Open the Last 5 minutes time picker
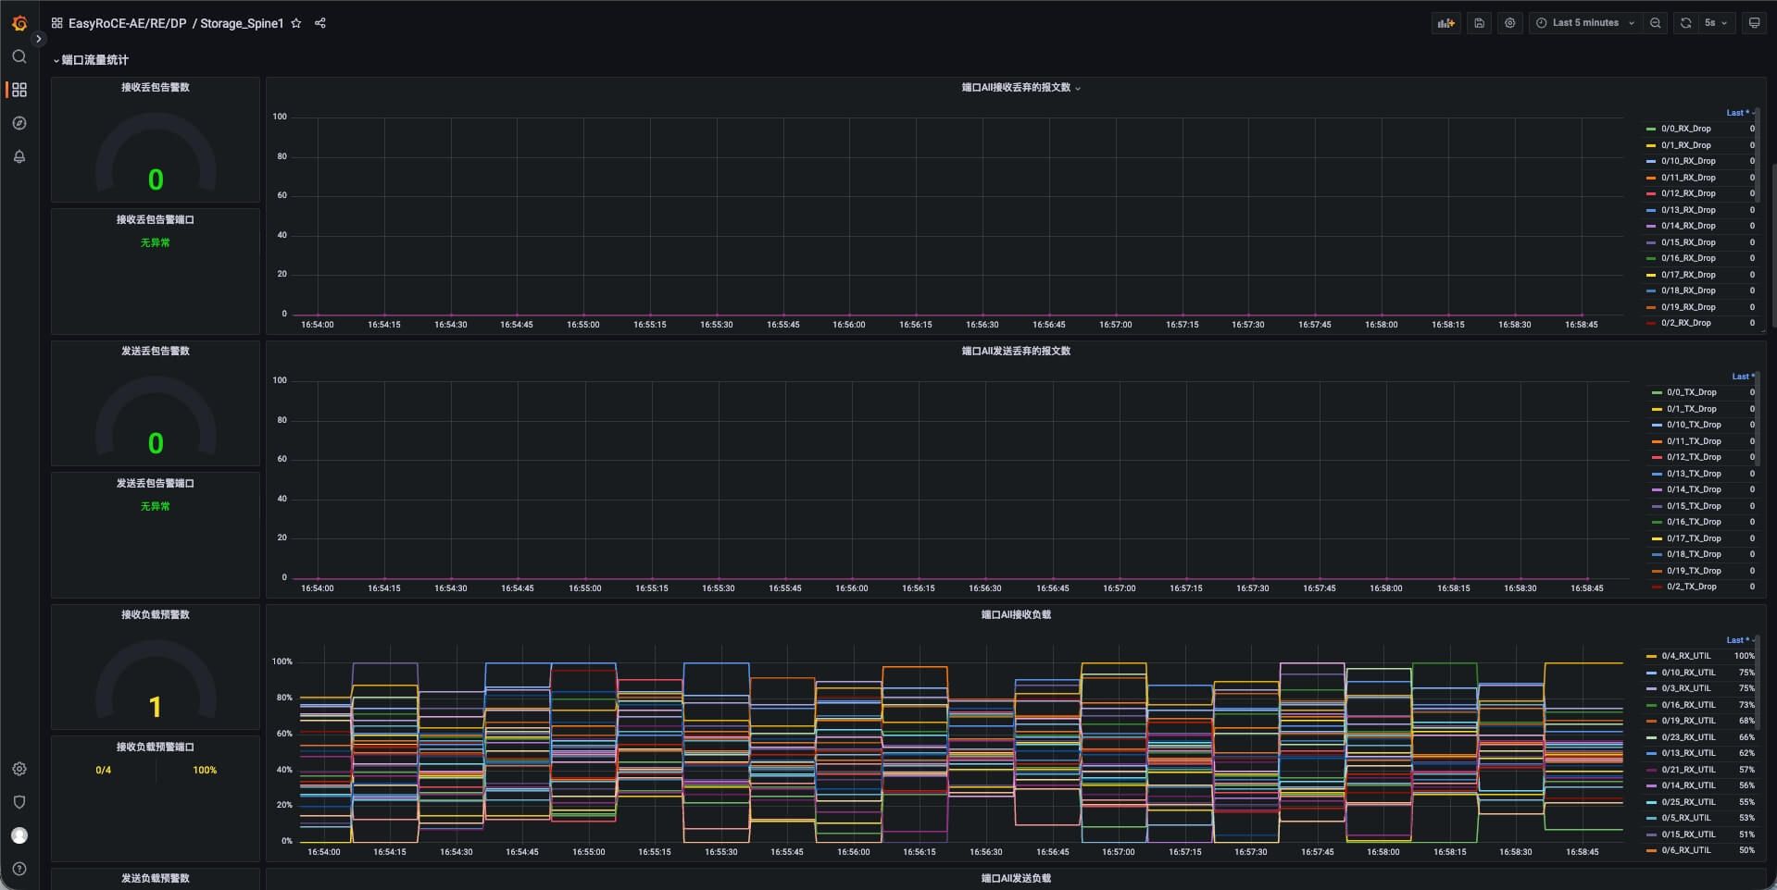The width and height of the screenshot is (1777, 890). click(1584, 23)
